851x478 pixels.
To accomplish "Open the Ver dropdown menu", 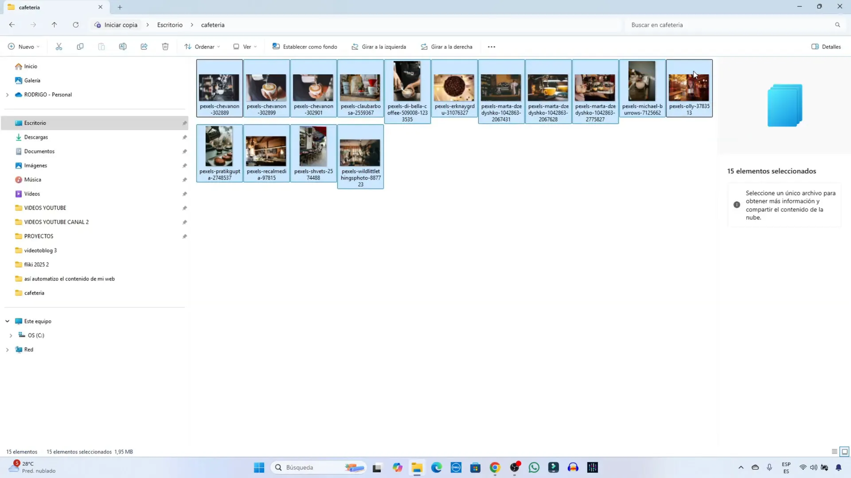I will 245,47.
